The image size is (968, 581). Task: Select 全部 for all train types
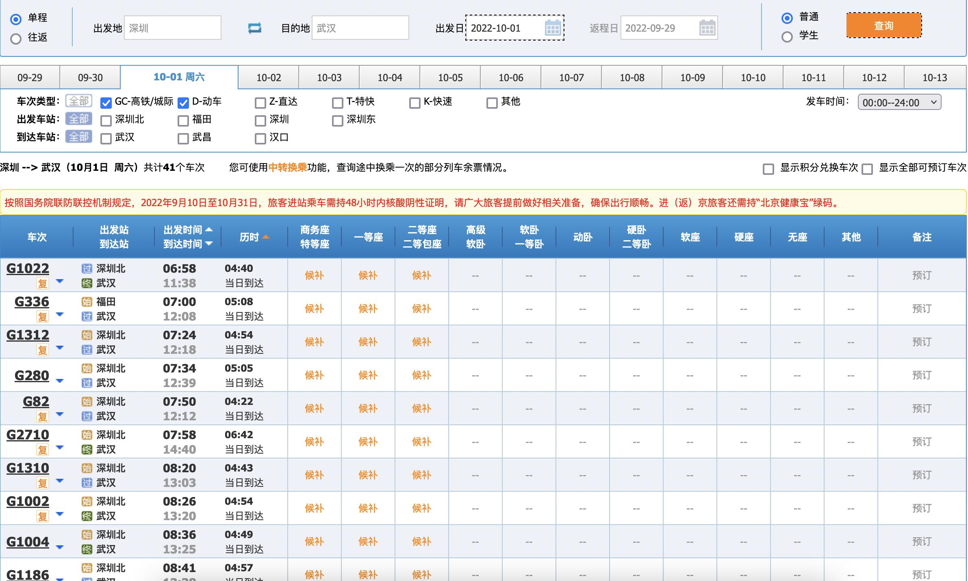coord(80,102)
